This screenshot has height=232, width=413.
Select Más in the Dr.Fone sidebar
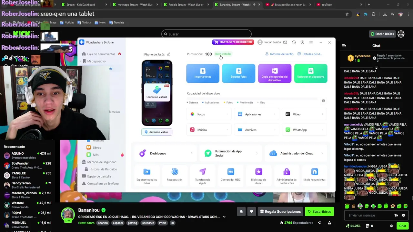click(x=96, y=155)
